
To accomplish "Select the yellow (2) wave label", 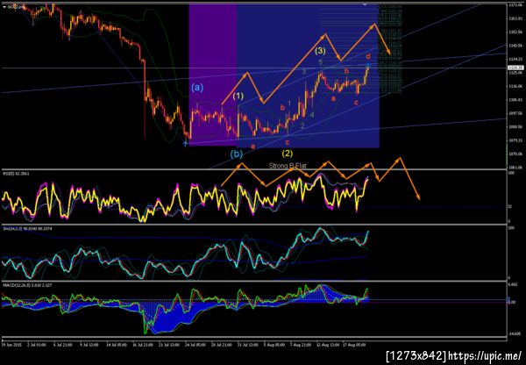I will pos(288,154).
